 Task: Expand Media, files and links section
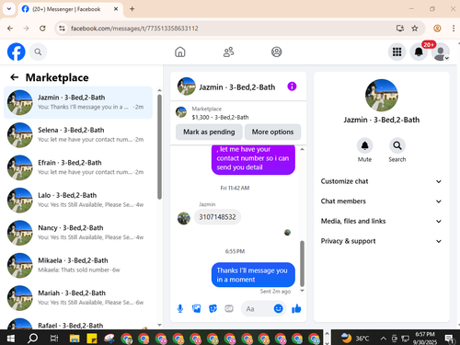(x=381, y=221)
